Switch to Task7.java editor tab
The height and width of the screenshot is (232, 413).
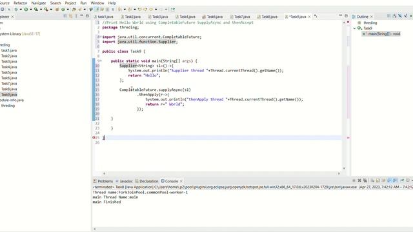tap(240, 17)
